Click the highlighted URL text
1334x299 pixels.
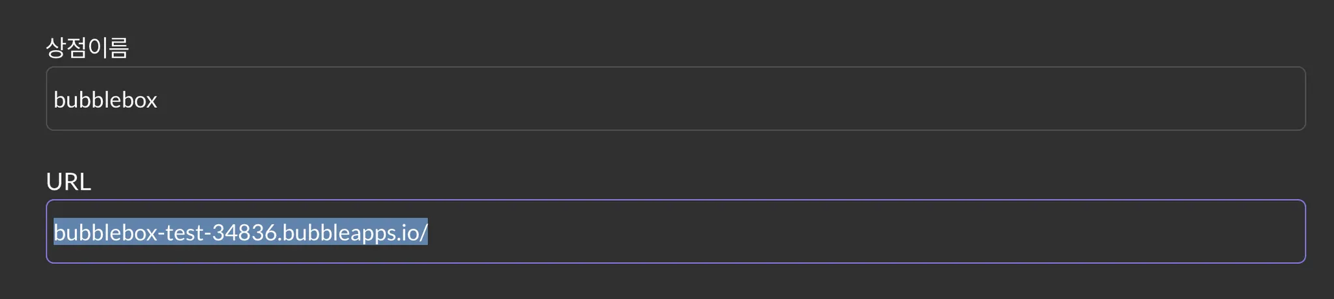pos(240,232)
